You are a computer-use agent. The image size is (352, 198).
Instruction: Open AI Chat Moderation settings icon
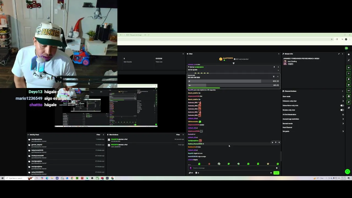343,114
